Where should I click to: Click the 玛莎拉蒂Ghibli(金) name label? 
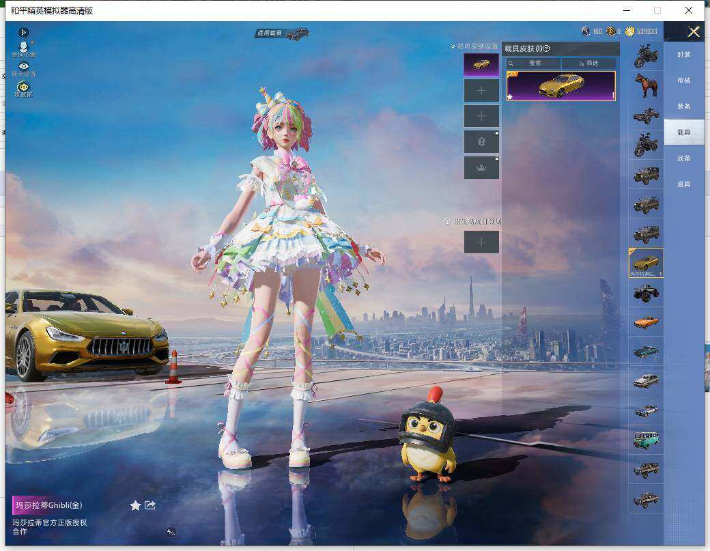click(x=49, y=505)
